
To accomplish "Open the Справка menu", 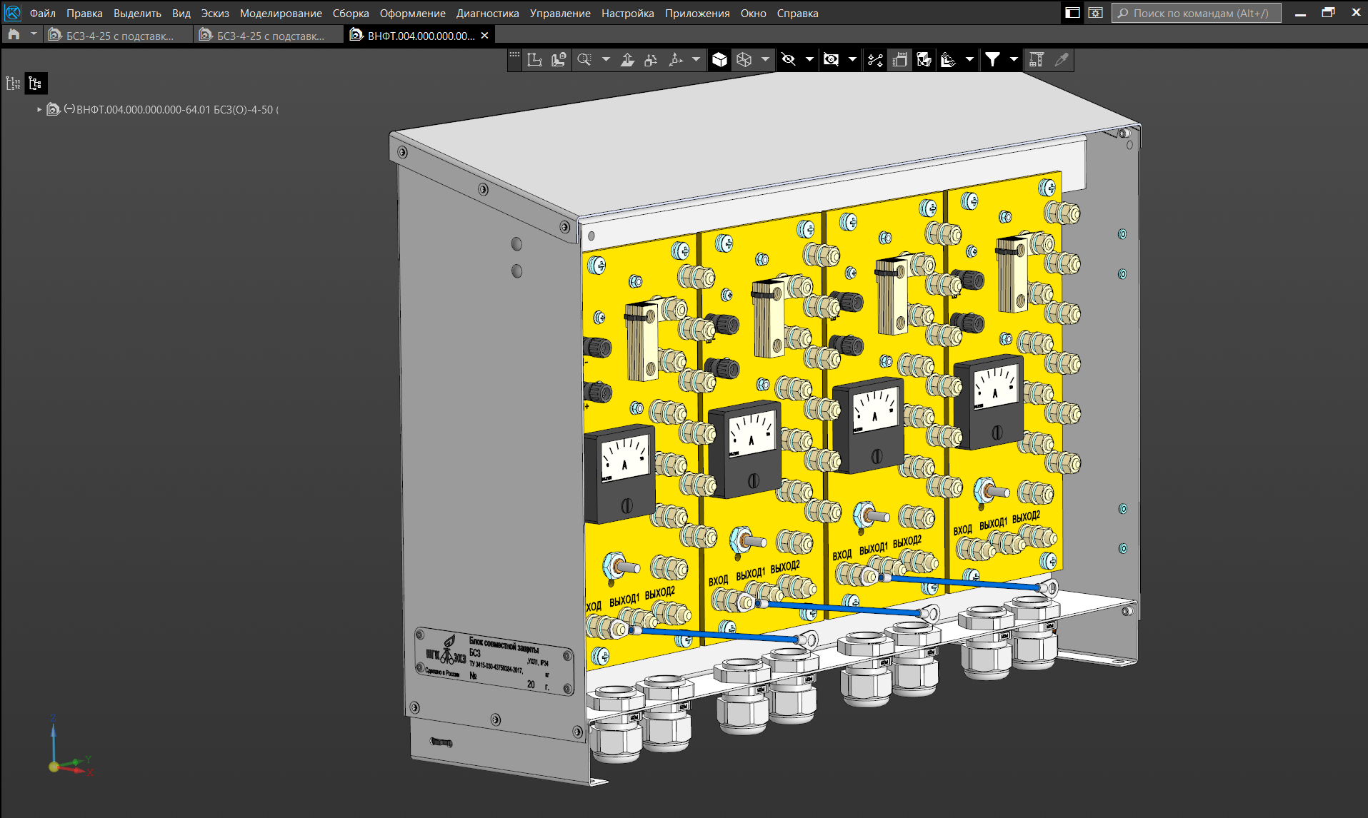I will (x=797, y=14).
